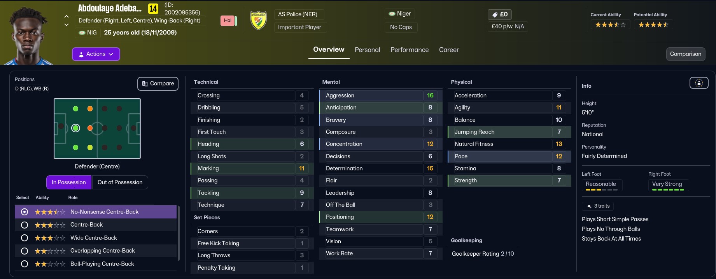Click the Hol status badge

[x=228, y=21]
